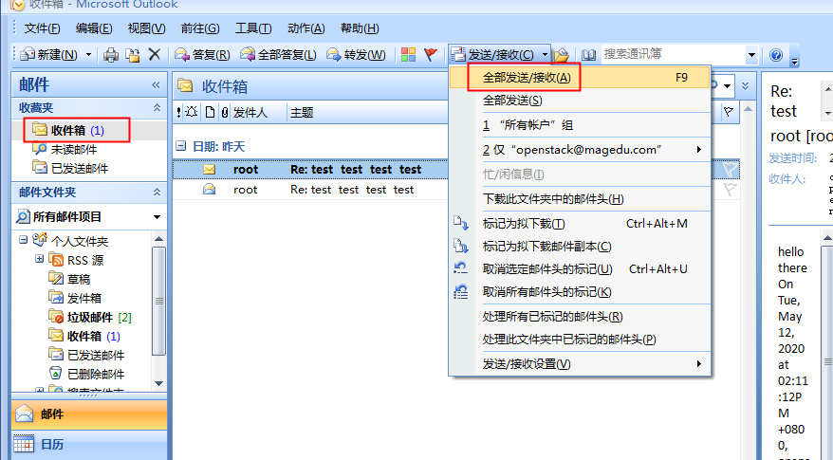
Task: Open 已发送邮件 in favorites
Action: [70, 169]
